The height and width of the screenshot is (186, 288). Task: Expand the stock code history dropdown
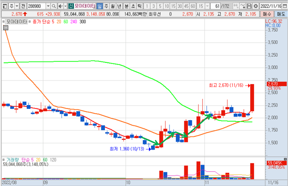(x=48, y=6)
